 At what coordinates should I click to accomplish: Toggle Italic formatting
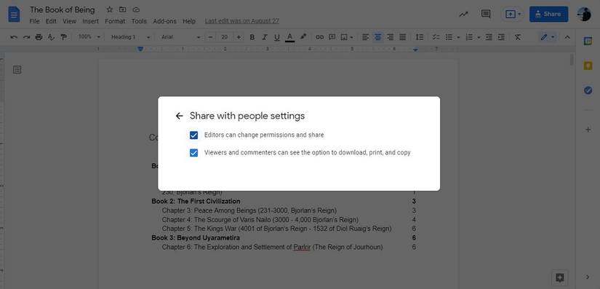point(265,37)
